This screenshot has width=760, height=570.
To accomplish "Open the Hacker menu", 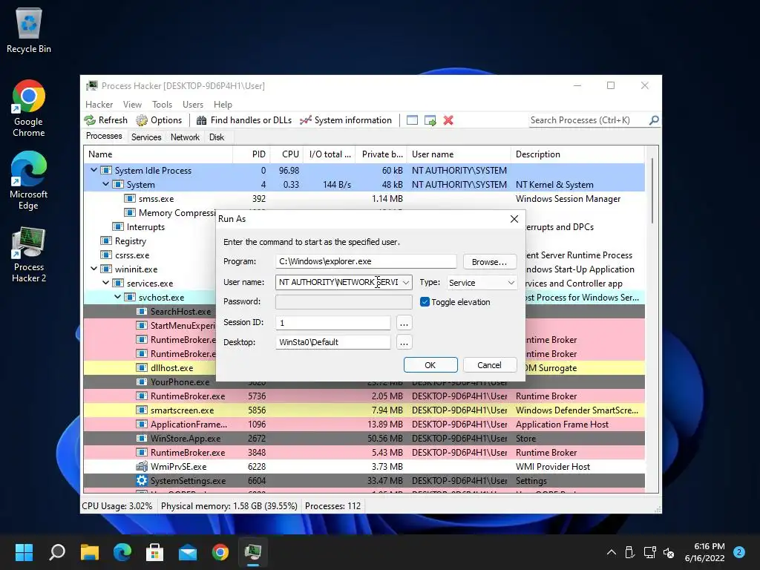I will point(99,104).
